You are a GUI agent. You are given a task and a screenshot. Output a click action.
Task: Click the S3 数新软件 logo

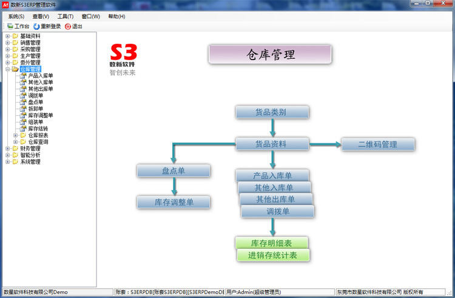(x=123, y=59)
